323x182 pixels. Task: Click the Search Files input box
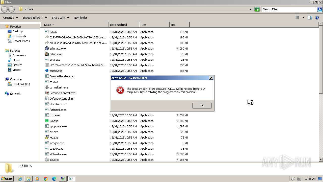coord(289,9)
